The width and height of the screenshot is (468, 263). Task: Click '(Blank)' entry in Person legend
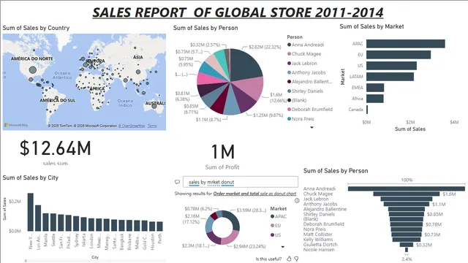point(299,100)
